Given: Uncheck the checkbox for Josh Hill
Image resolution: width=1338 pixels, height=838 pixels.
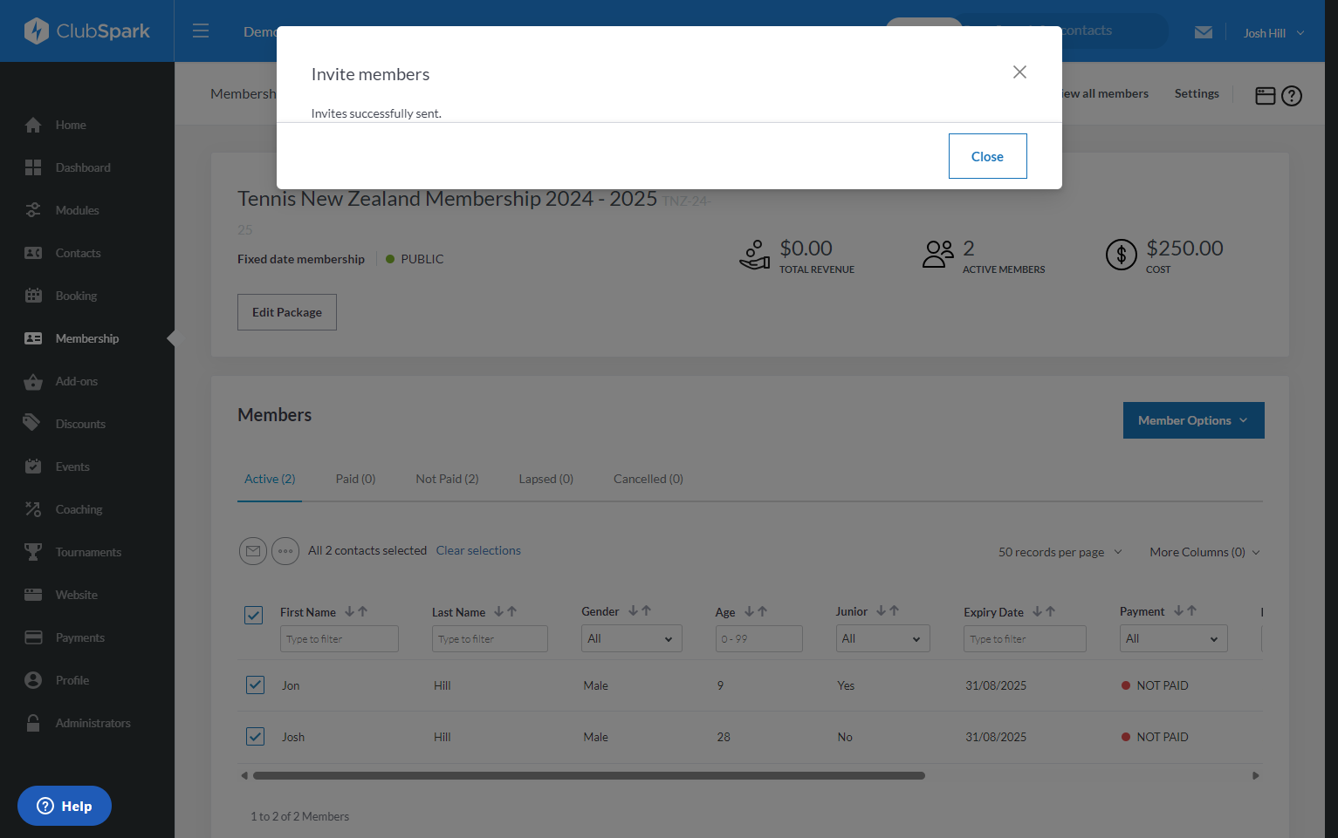Looking at the screenshot, I should point(255,737).
